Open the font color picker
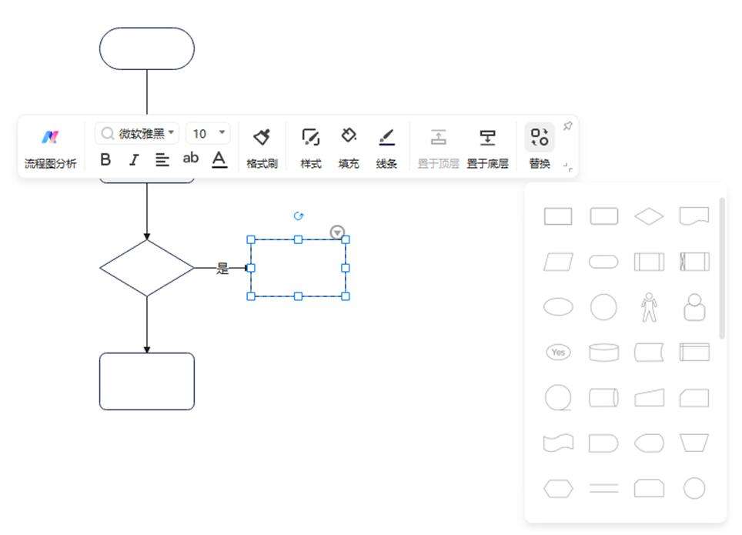Screen dimensions: 742x535 click(219, 159)
